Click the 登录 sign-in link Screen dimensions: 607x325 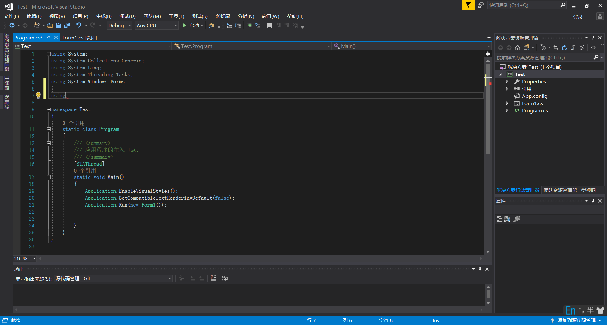pos(578,17)
